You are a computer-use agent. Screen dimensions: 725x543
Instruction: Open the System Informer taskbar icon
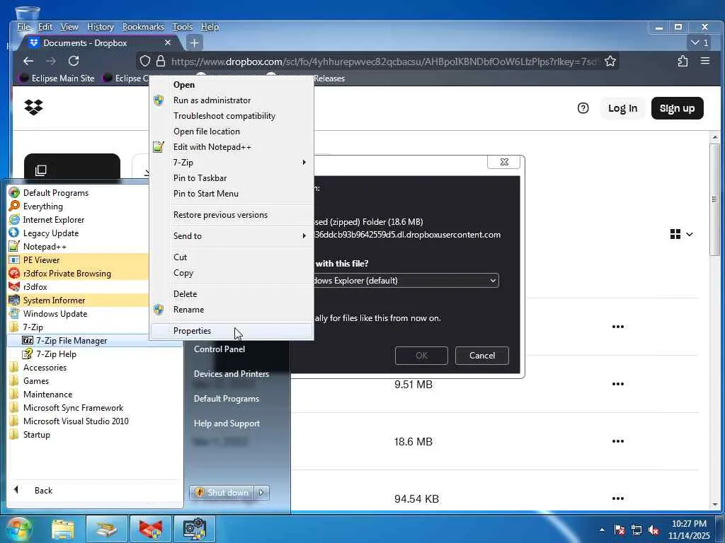[195, 529]
